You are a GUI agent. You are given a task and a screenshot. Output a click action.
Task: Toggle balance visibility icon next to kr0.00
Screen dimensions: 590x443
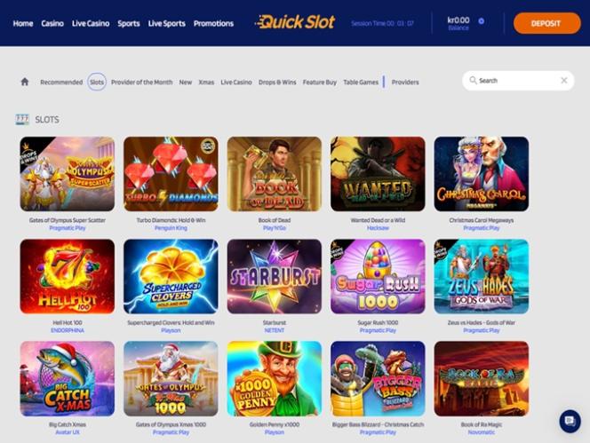(x=481, y=21)
